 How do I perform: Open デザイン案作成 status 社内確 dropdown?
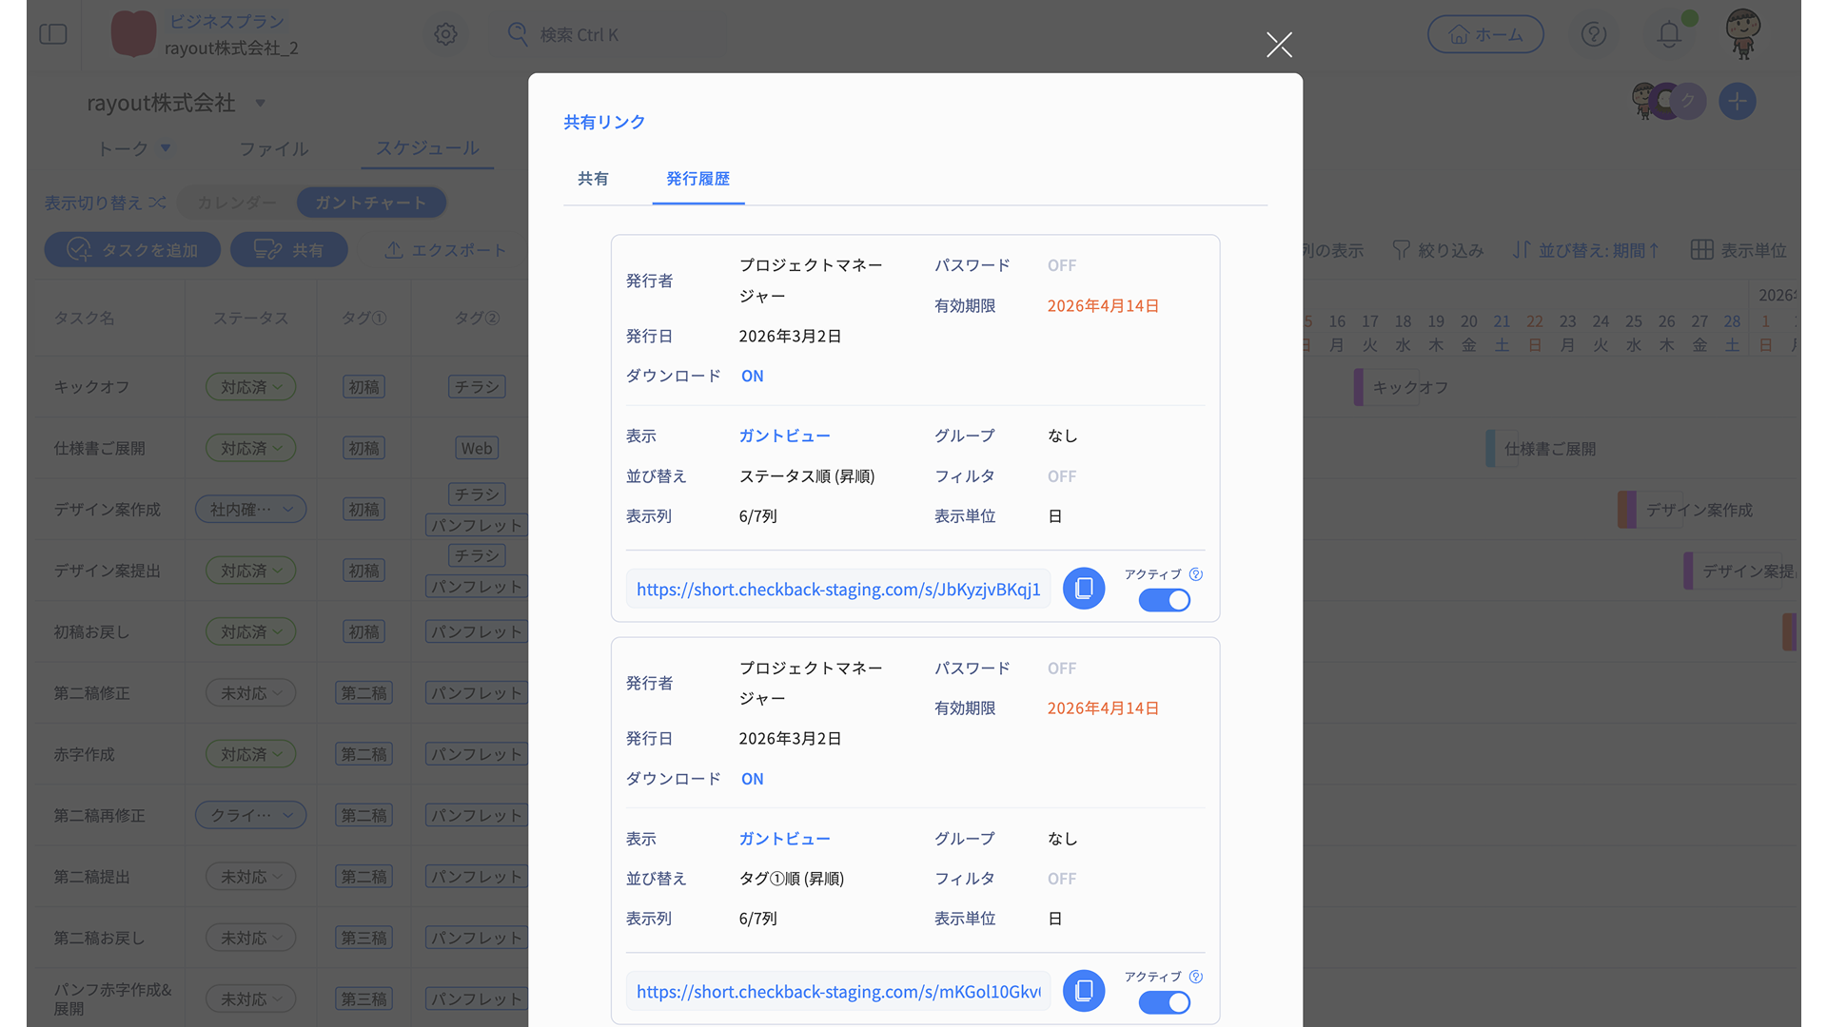click(x=251, y=510)
